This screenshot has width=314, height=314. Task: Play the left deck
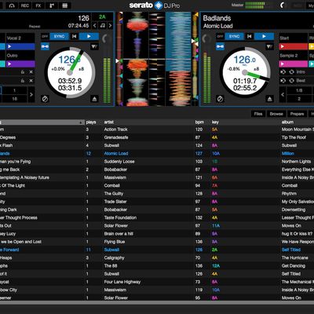(x=89, y=36)
